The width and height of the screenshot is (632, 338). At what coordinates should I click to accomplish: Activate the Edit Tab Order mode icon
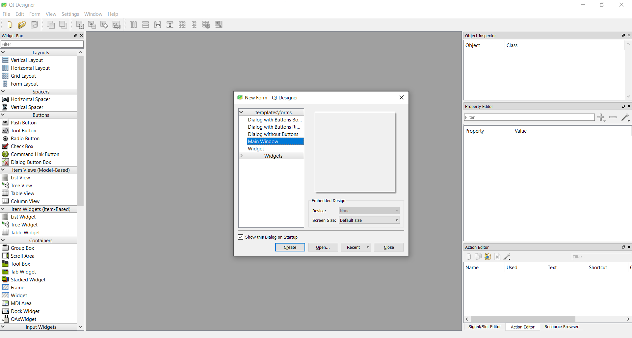116,24
